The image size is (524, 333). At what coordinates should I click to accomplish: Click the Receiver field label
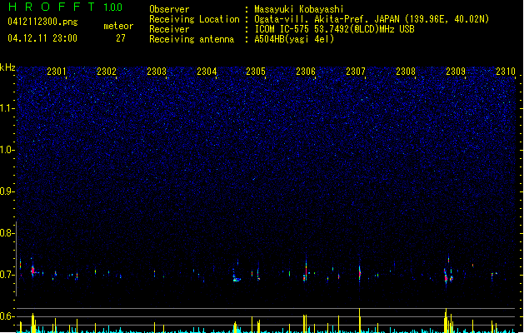point(169,29)
